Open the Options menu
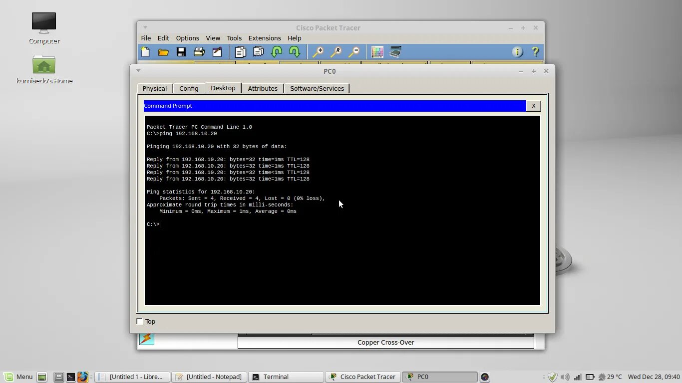Image resolution: width=682 pixels, height=383 pixels. click(187, 38)
